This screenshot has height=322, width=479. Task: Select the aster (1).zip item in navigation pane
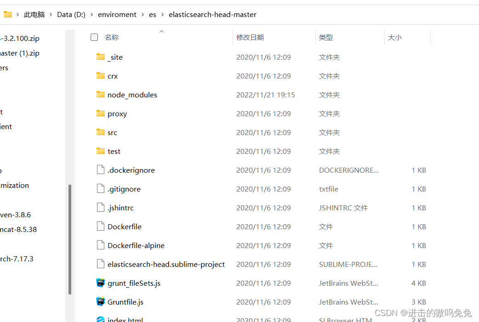(20, 53)
